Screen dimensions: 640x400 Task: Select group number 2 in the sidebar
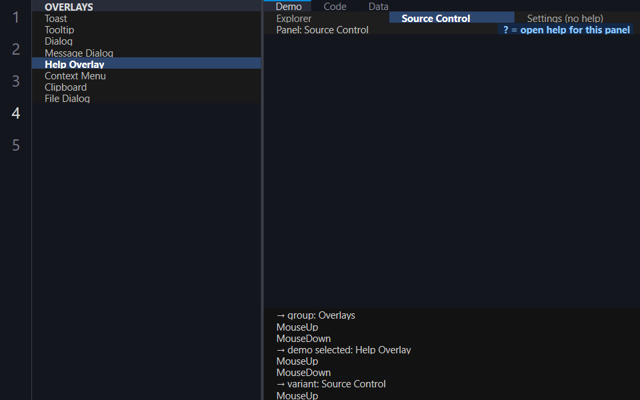click(x=15, y=49)
